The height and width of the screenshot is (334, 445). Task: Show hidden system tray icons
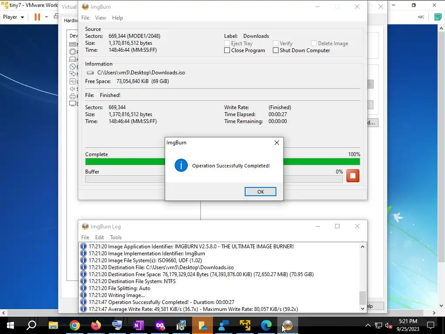pyautogui.click(x=368, y=325)
